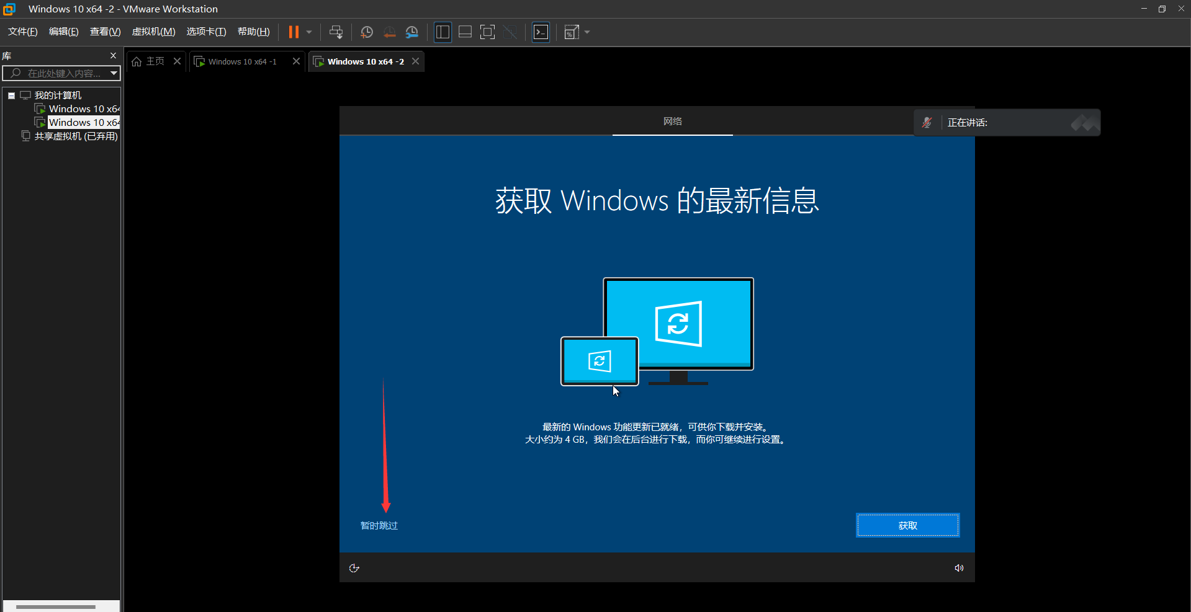
Task: Open the ease of access icon
Action: (x=354, y=568)
